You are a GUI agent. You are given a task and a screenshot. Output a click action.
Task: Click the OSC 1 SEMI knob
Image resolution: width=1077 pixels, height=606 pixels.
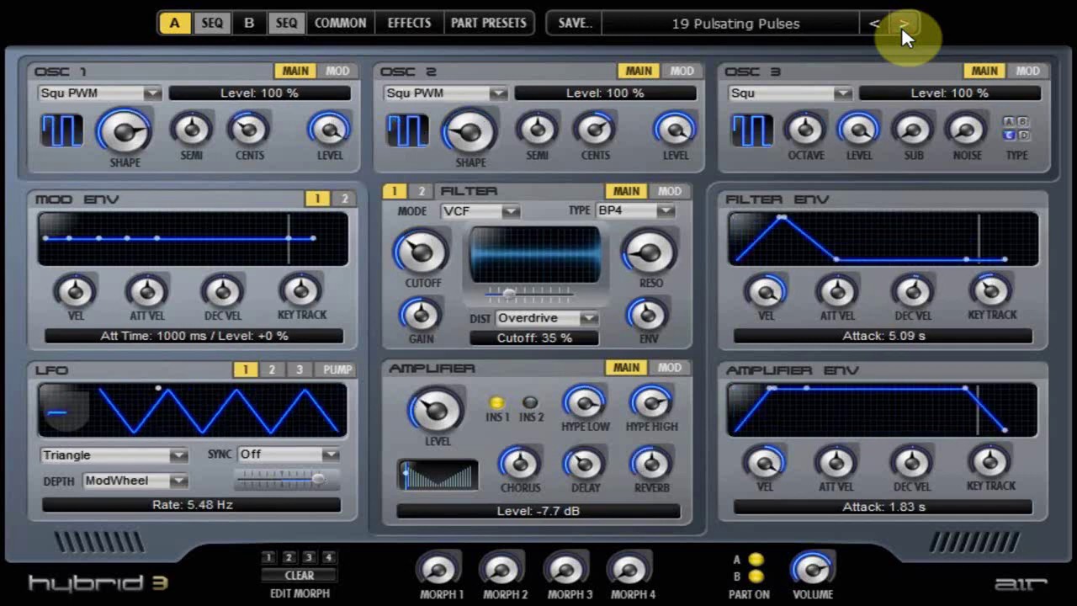coord(192,129)
